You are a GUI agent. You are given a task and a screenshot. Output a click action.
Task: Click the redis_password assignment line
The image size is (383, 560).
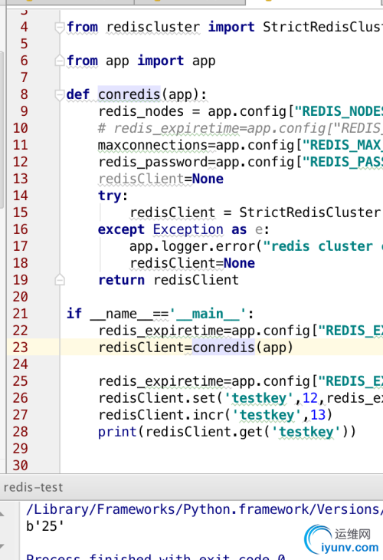[x=240, y=162]
